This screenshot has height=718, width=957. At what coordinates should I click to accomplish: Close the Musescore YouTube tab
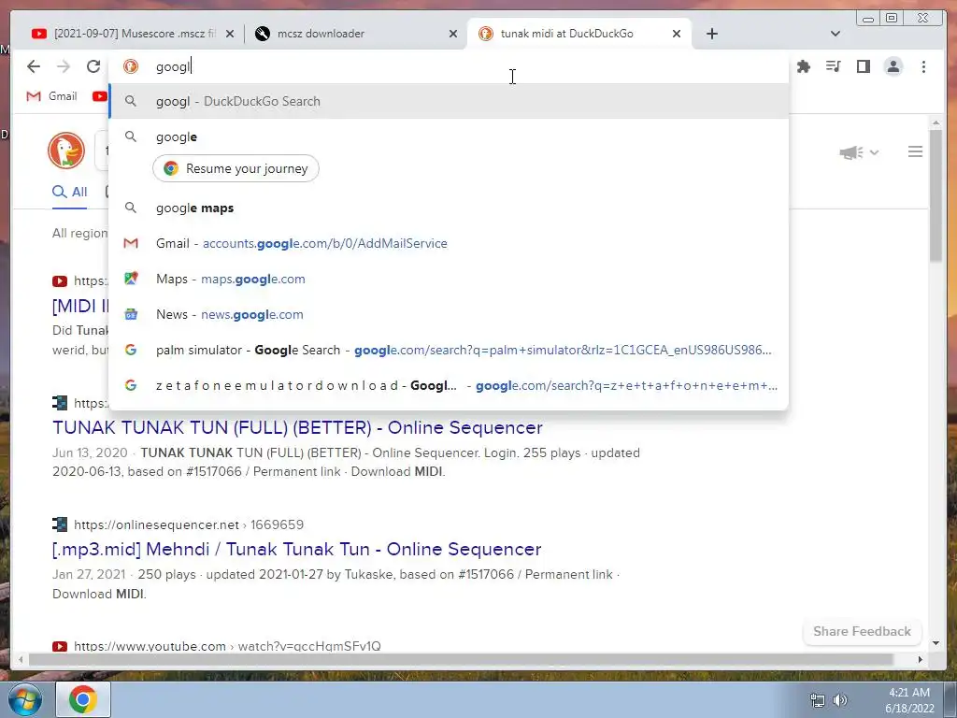tap(230, 34)
